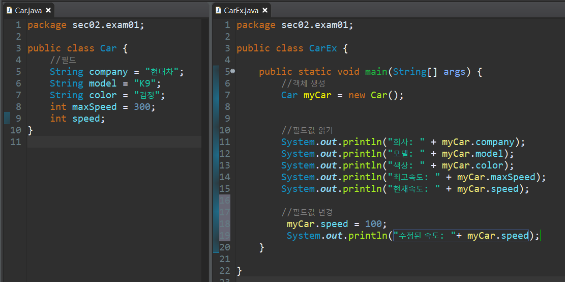Click 'myCar.company' on line 11

(x=478, y=142)
